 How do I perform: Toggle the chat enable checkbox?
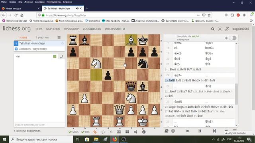click(55, 56)
